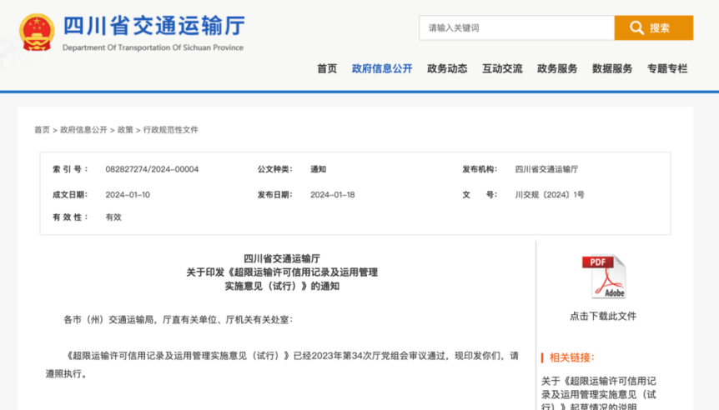Go to 专题专栏 navigation item

667,68
